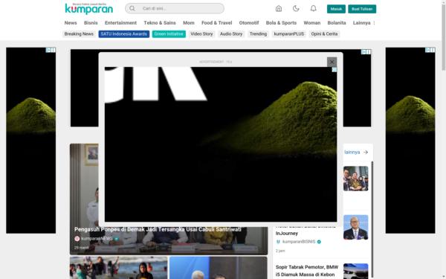Screen dimensions: 446x279
Task: Open the Pengasuh Ponpes di Demak headline
Action: click(x=158, y=229)
